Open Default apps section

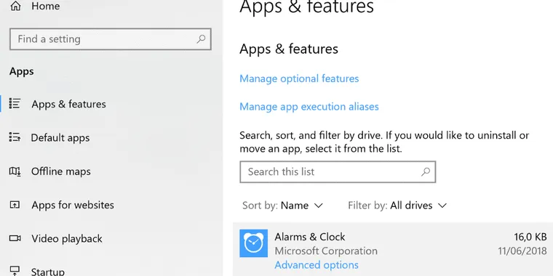point(60,138)
